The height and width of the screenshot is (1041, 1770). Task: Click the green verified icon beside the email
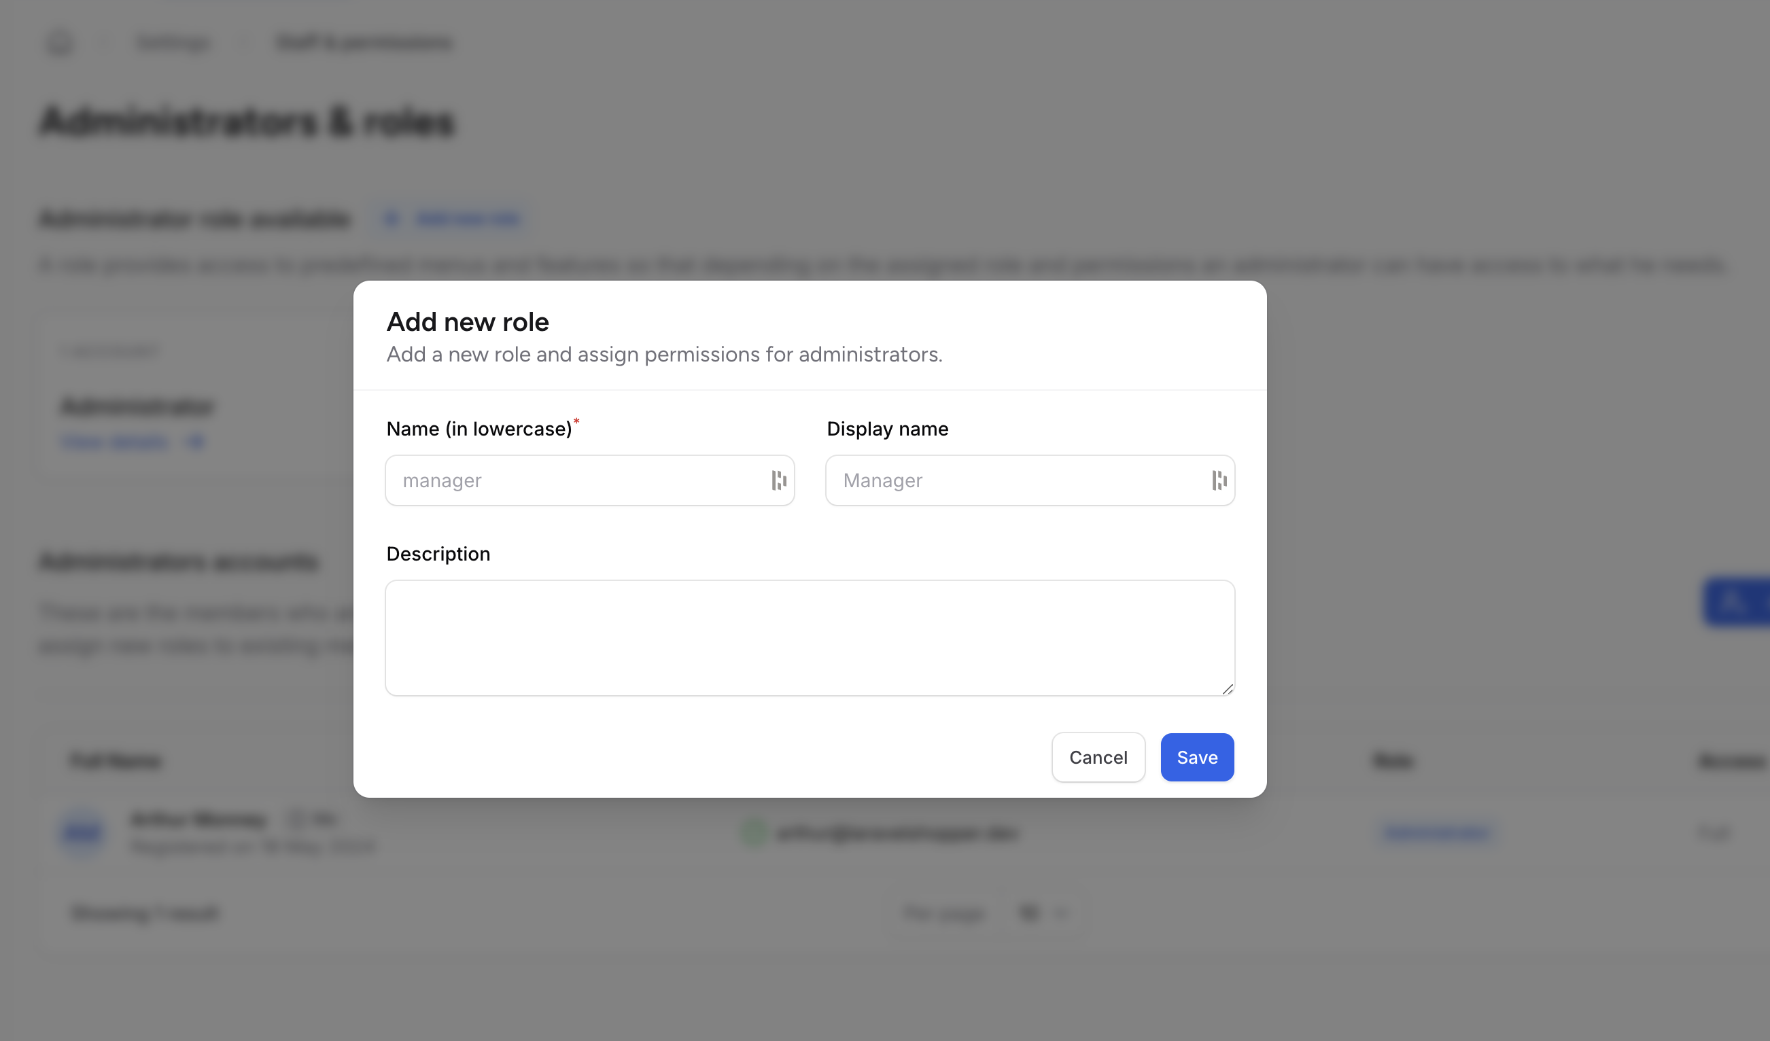754,832
